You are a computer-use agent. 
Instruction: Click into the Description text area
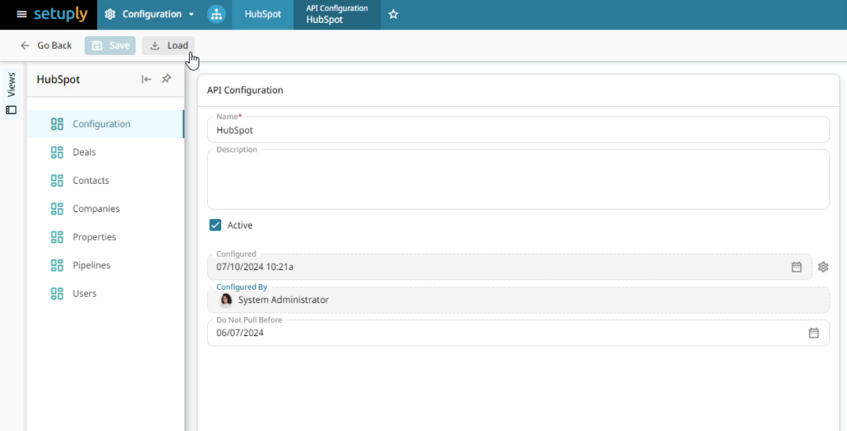pyautogui.click(x=518, y=181)
